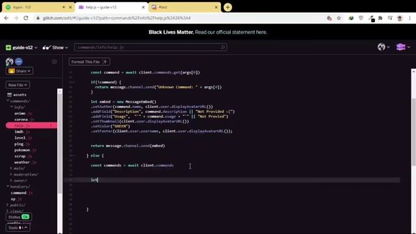The image size is (416, 234).
Task: Select the 'help.js – guide-v12' tab
Action: click(111, 7)
